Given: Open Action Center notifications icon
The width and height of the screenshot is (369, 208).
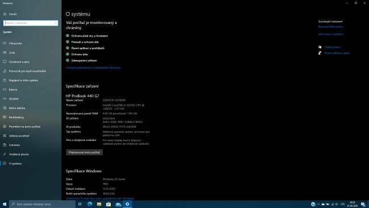Looking at the screenshot, I should (x=363, y=204).
